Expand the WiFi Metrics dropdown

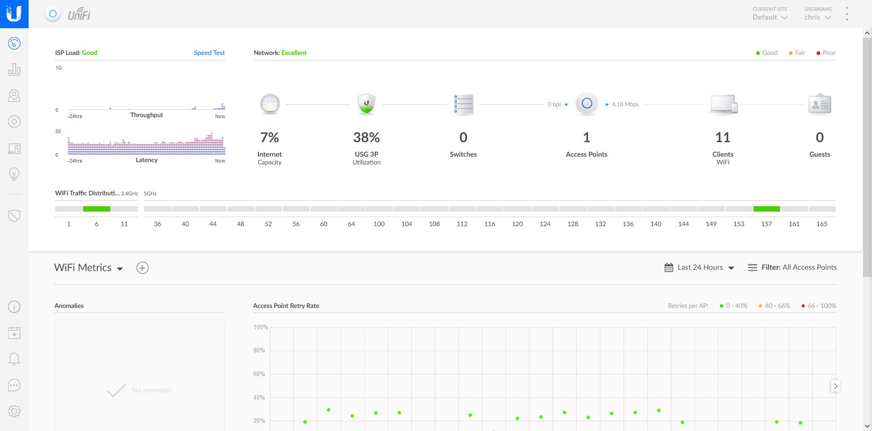pyautogui.click(x=120, y=268)
